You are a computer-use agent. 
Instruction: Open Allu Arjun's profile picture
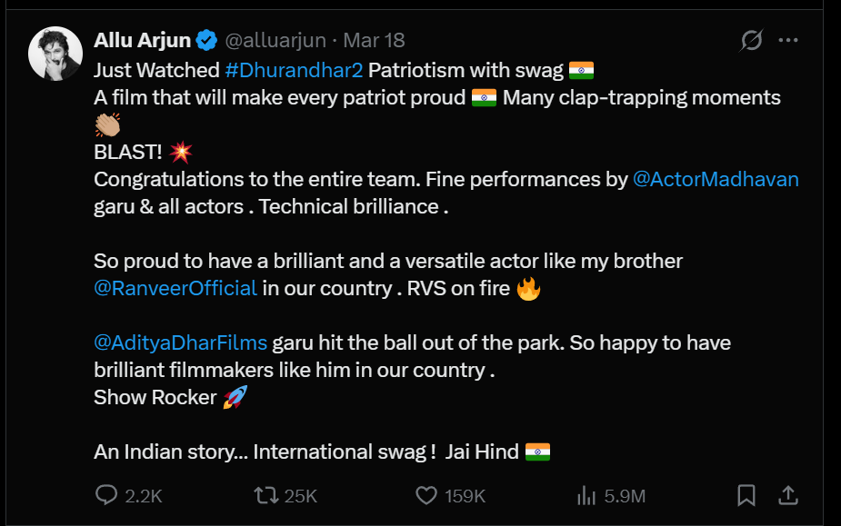pos(56,54)
